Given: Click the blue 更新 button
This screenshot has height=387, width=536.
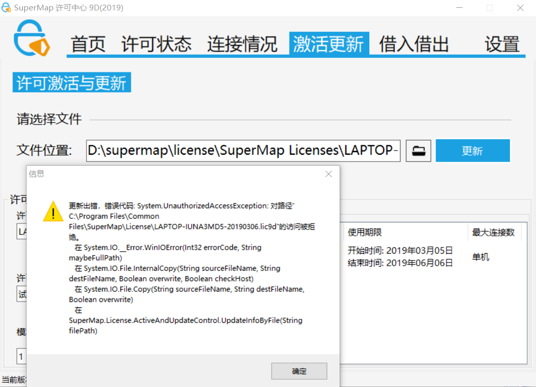Looking at the screenshot, I should pyautogui.click(x=473, y=151).
